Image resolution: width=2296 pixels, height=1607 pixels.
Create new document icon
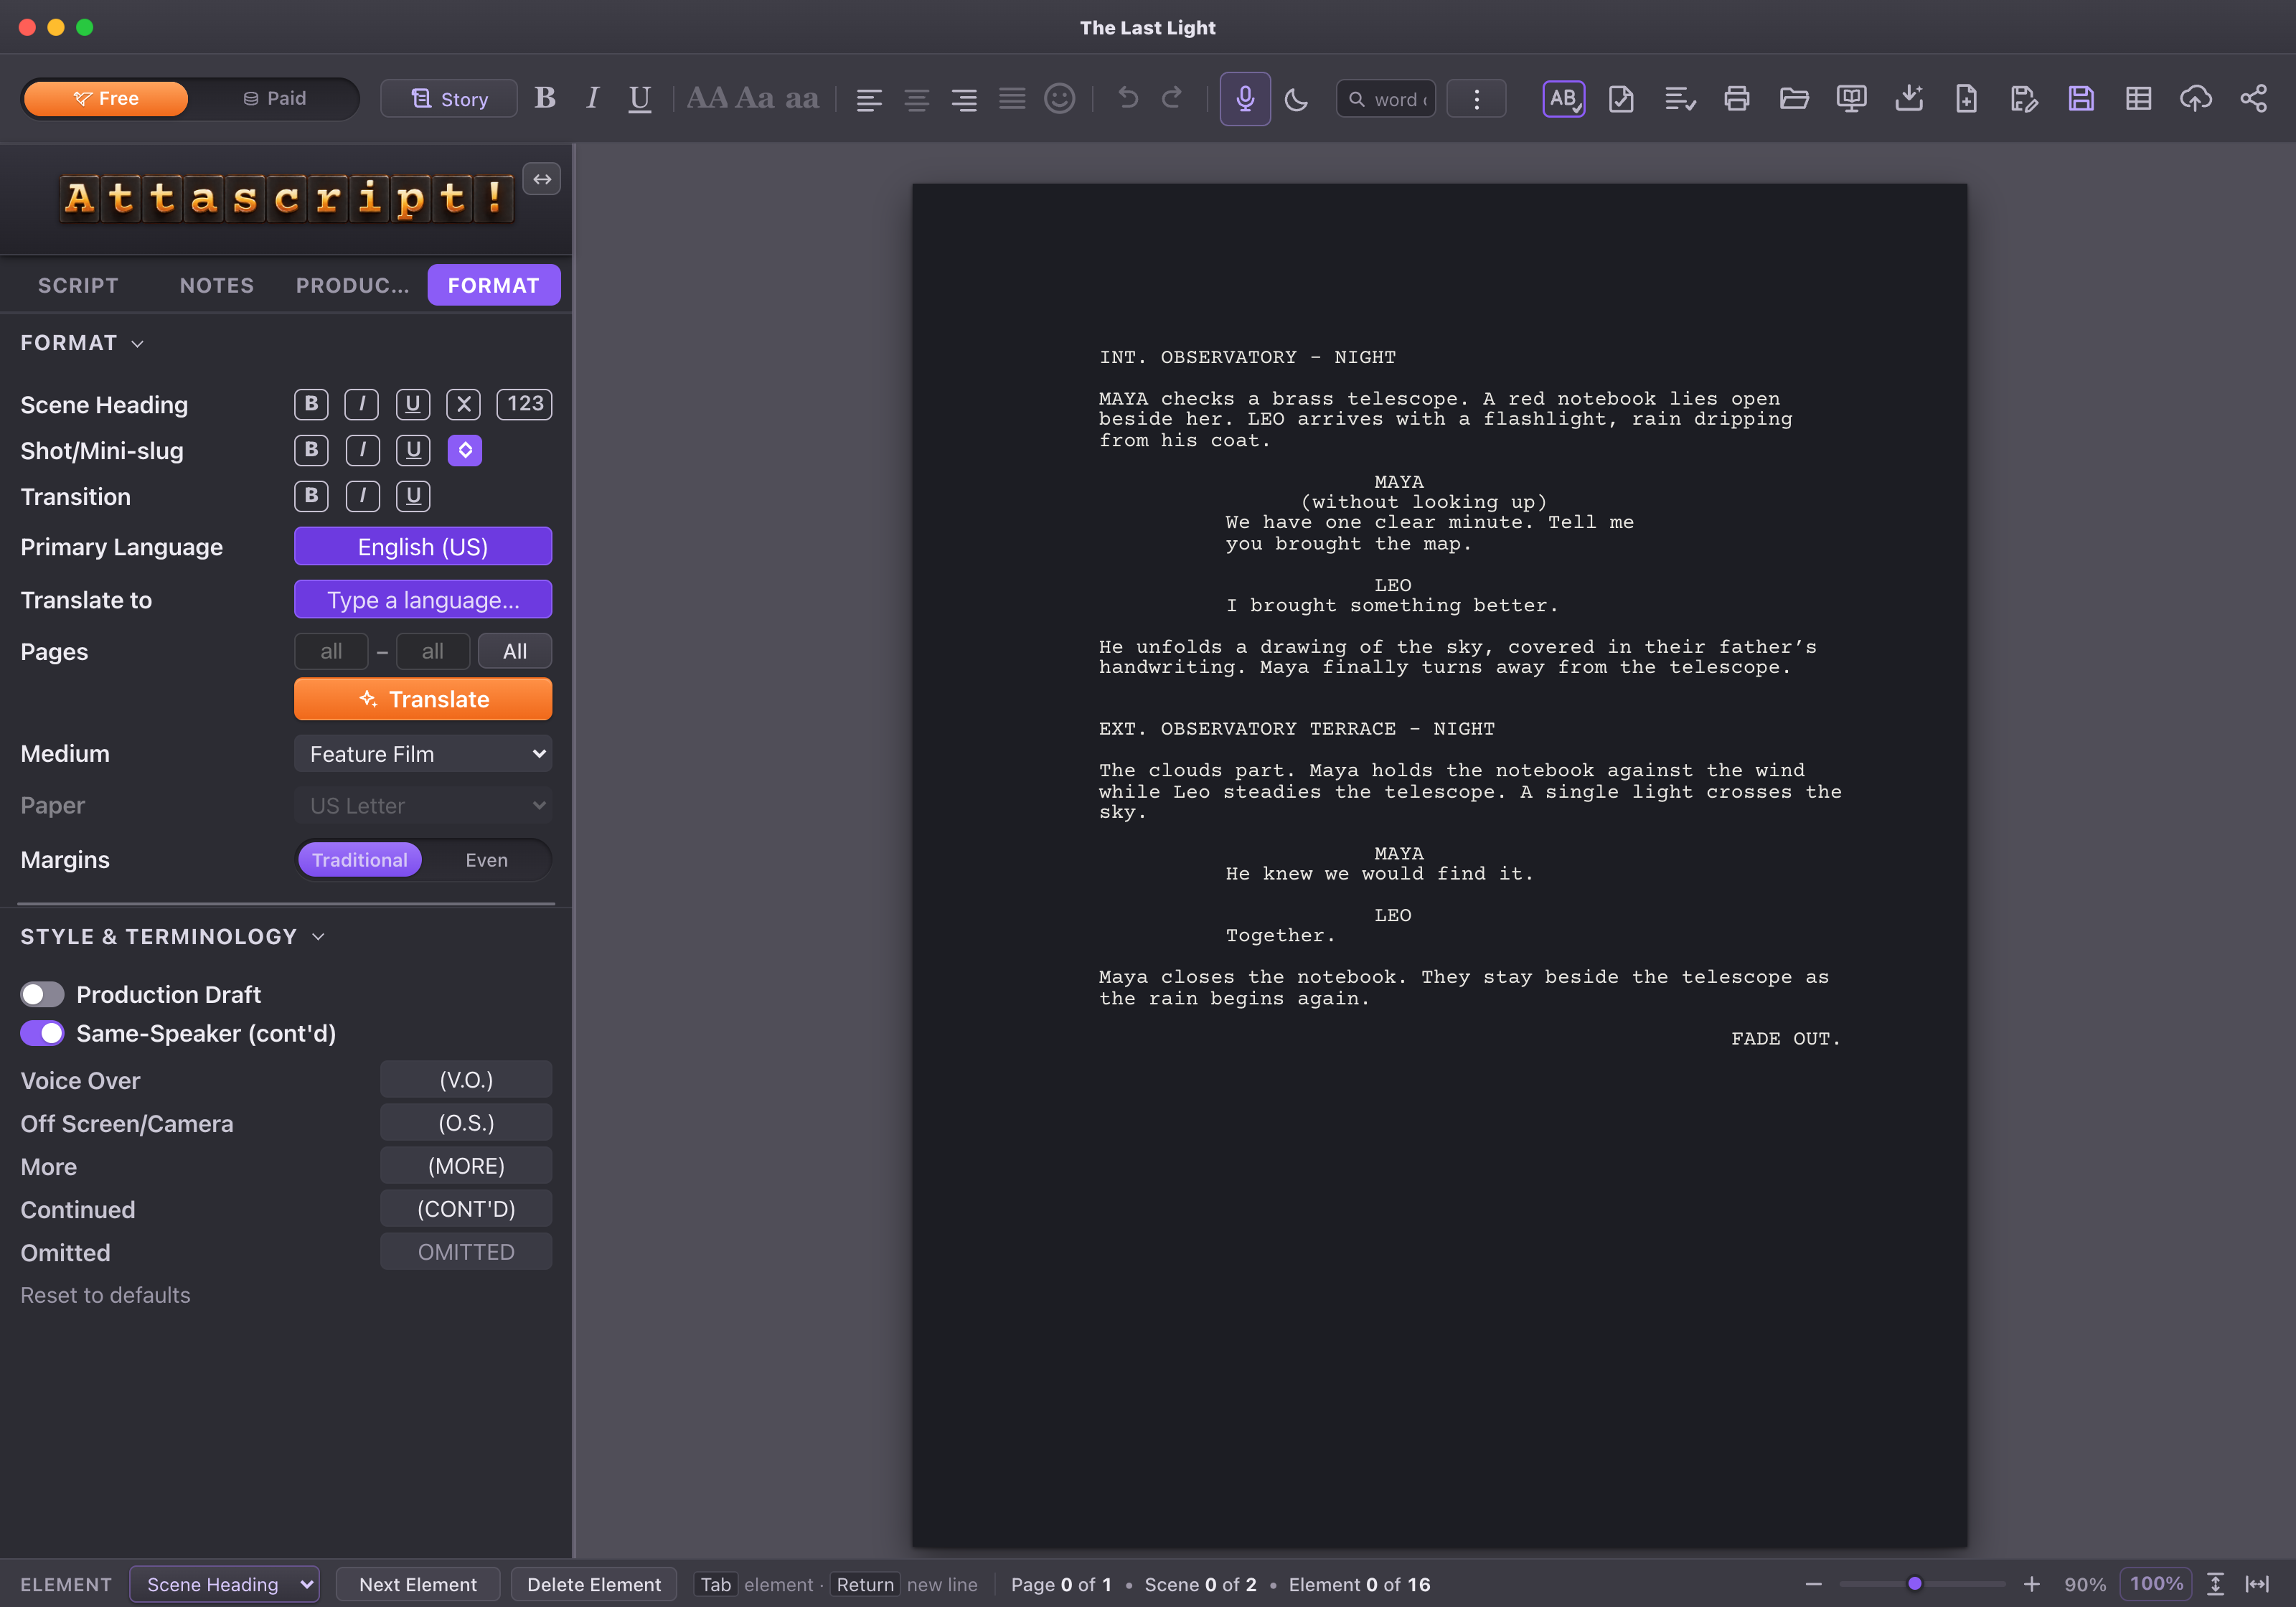[x=1966, y=98]
